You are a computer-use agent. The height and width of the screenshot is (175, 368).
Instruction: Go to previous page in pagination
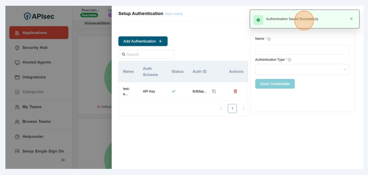pos(221,109)
